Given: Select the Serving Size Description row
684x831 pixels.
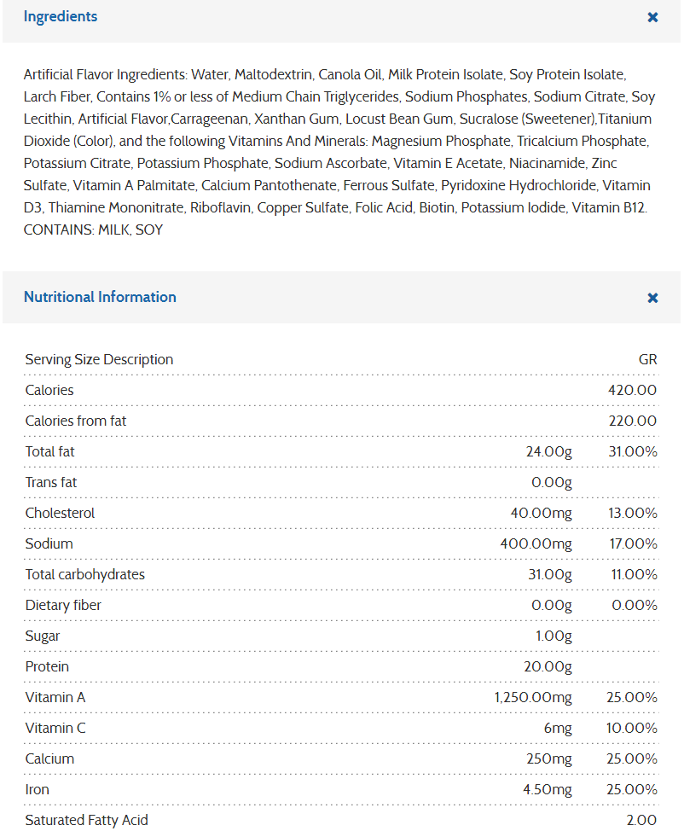Looking at the screenshot, I should pos(341,359).
